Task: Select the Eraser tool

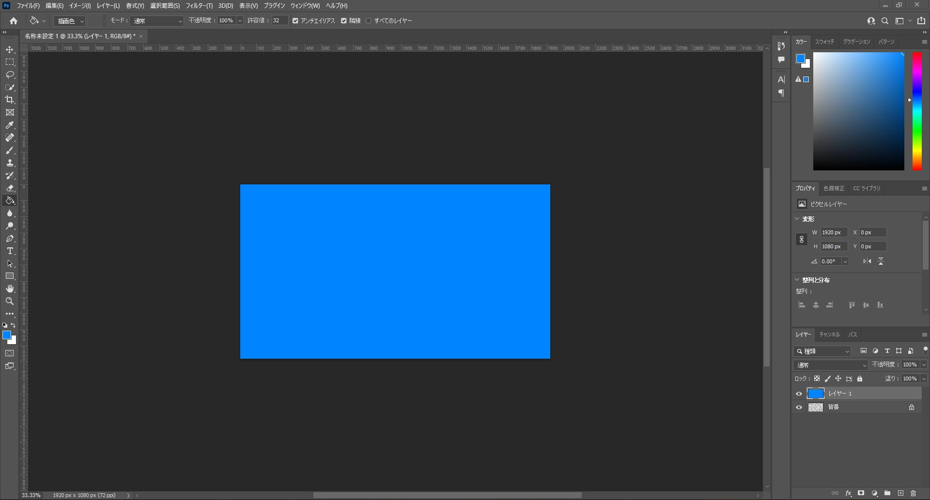Action: 10,188
